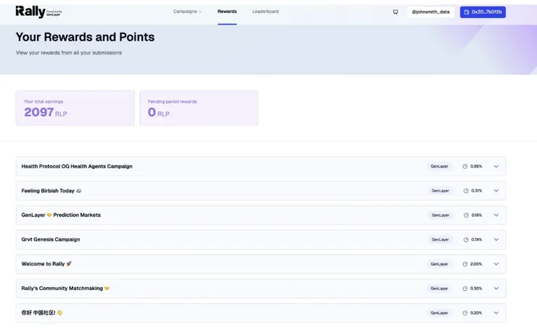Open the Leaderboard tab
Image resolution: width=537 pixels, height=333 pixels.
coord(266,12)
